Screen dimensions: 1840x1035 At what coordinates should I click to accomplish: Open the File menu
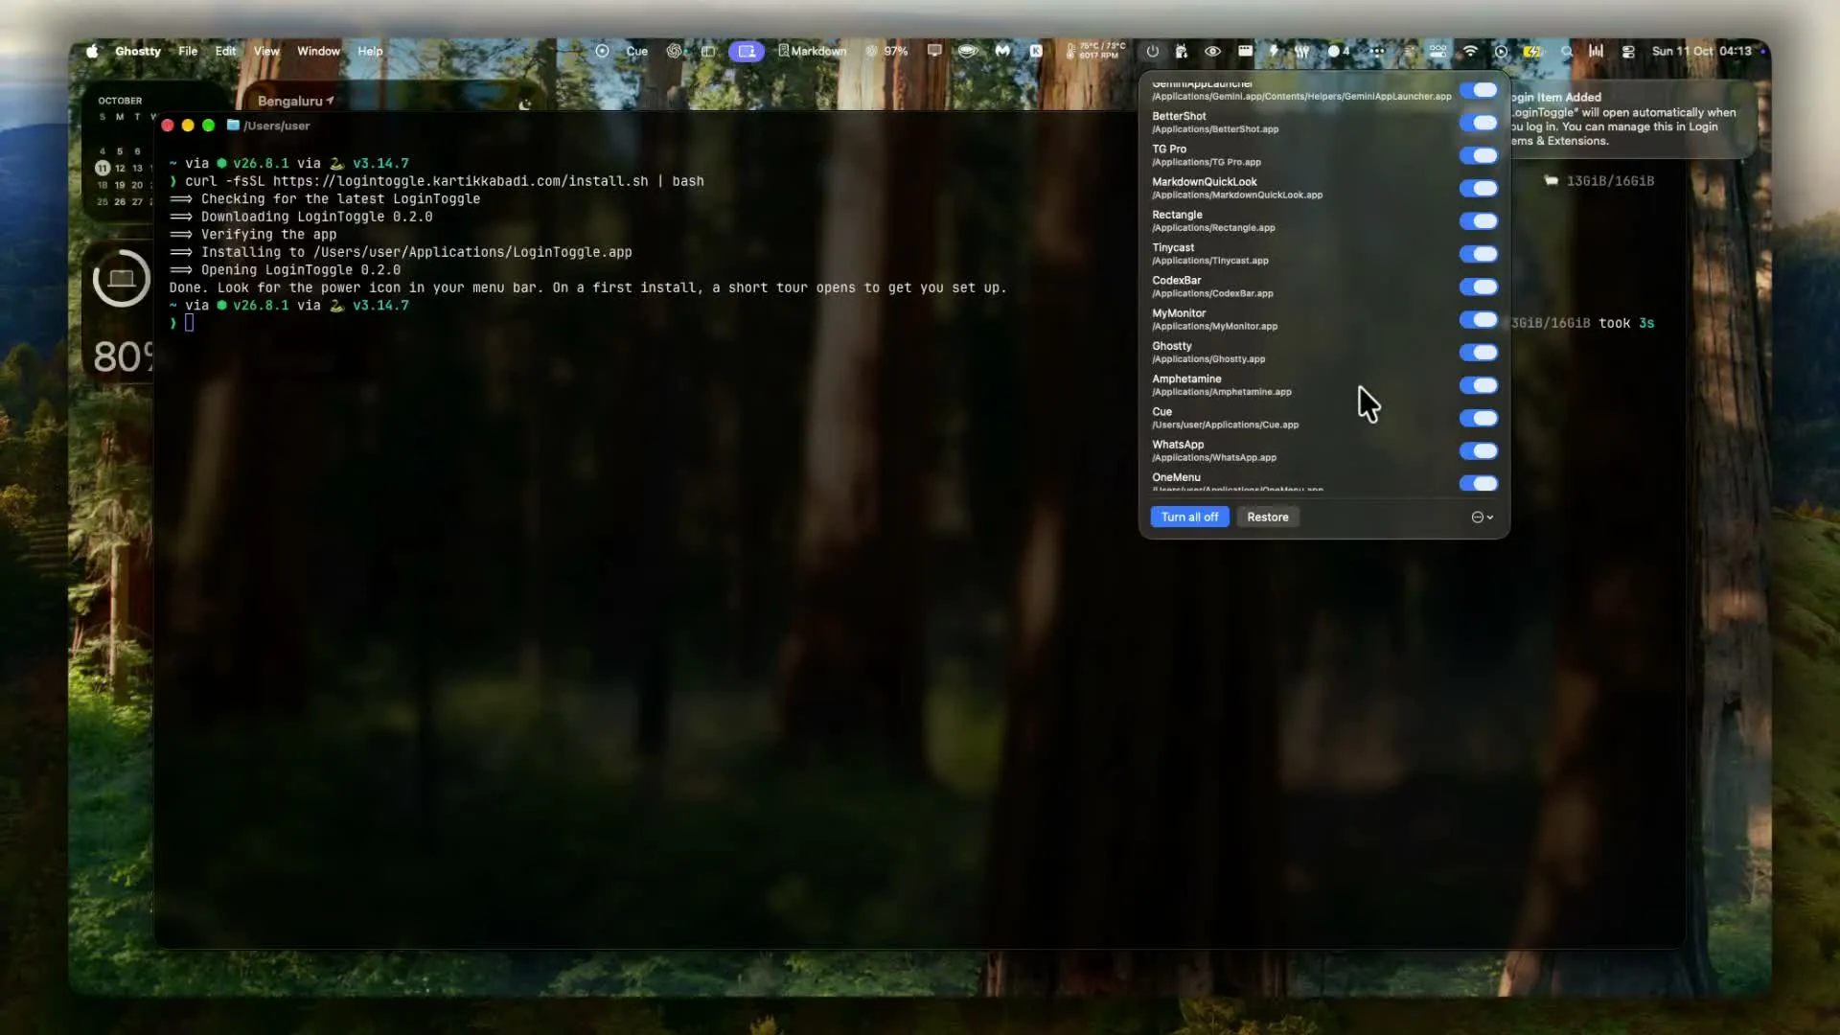188,51
